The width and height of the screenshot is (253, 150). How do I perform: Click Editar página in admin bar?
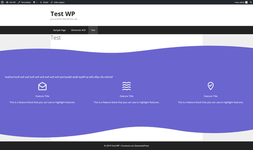(58, 2)
